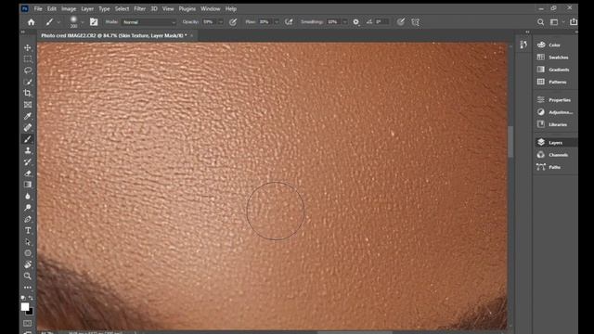The image size is (594, 334).
Task: Swap foreground and background colors
Action: (31, 298)
